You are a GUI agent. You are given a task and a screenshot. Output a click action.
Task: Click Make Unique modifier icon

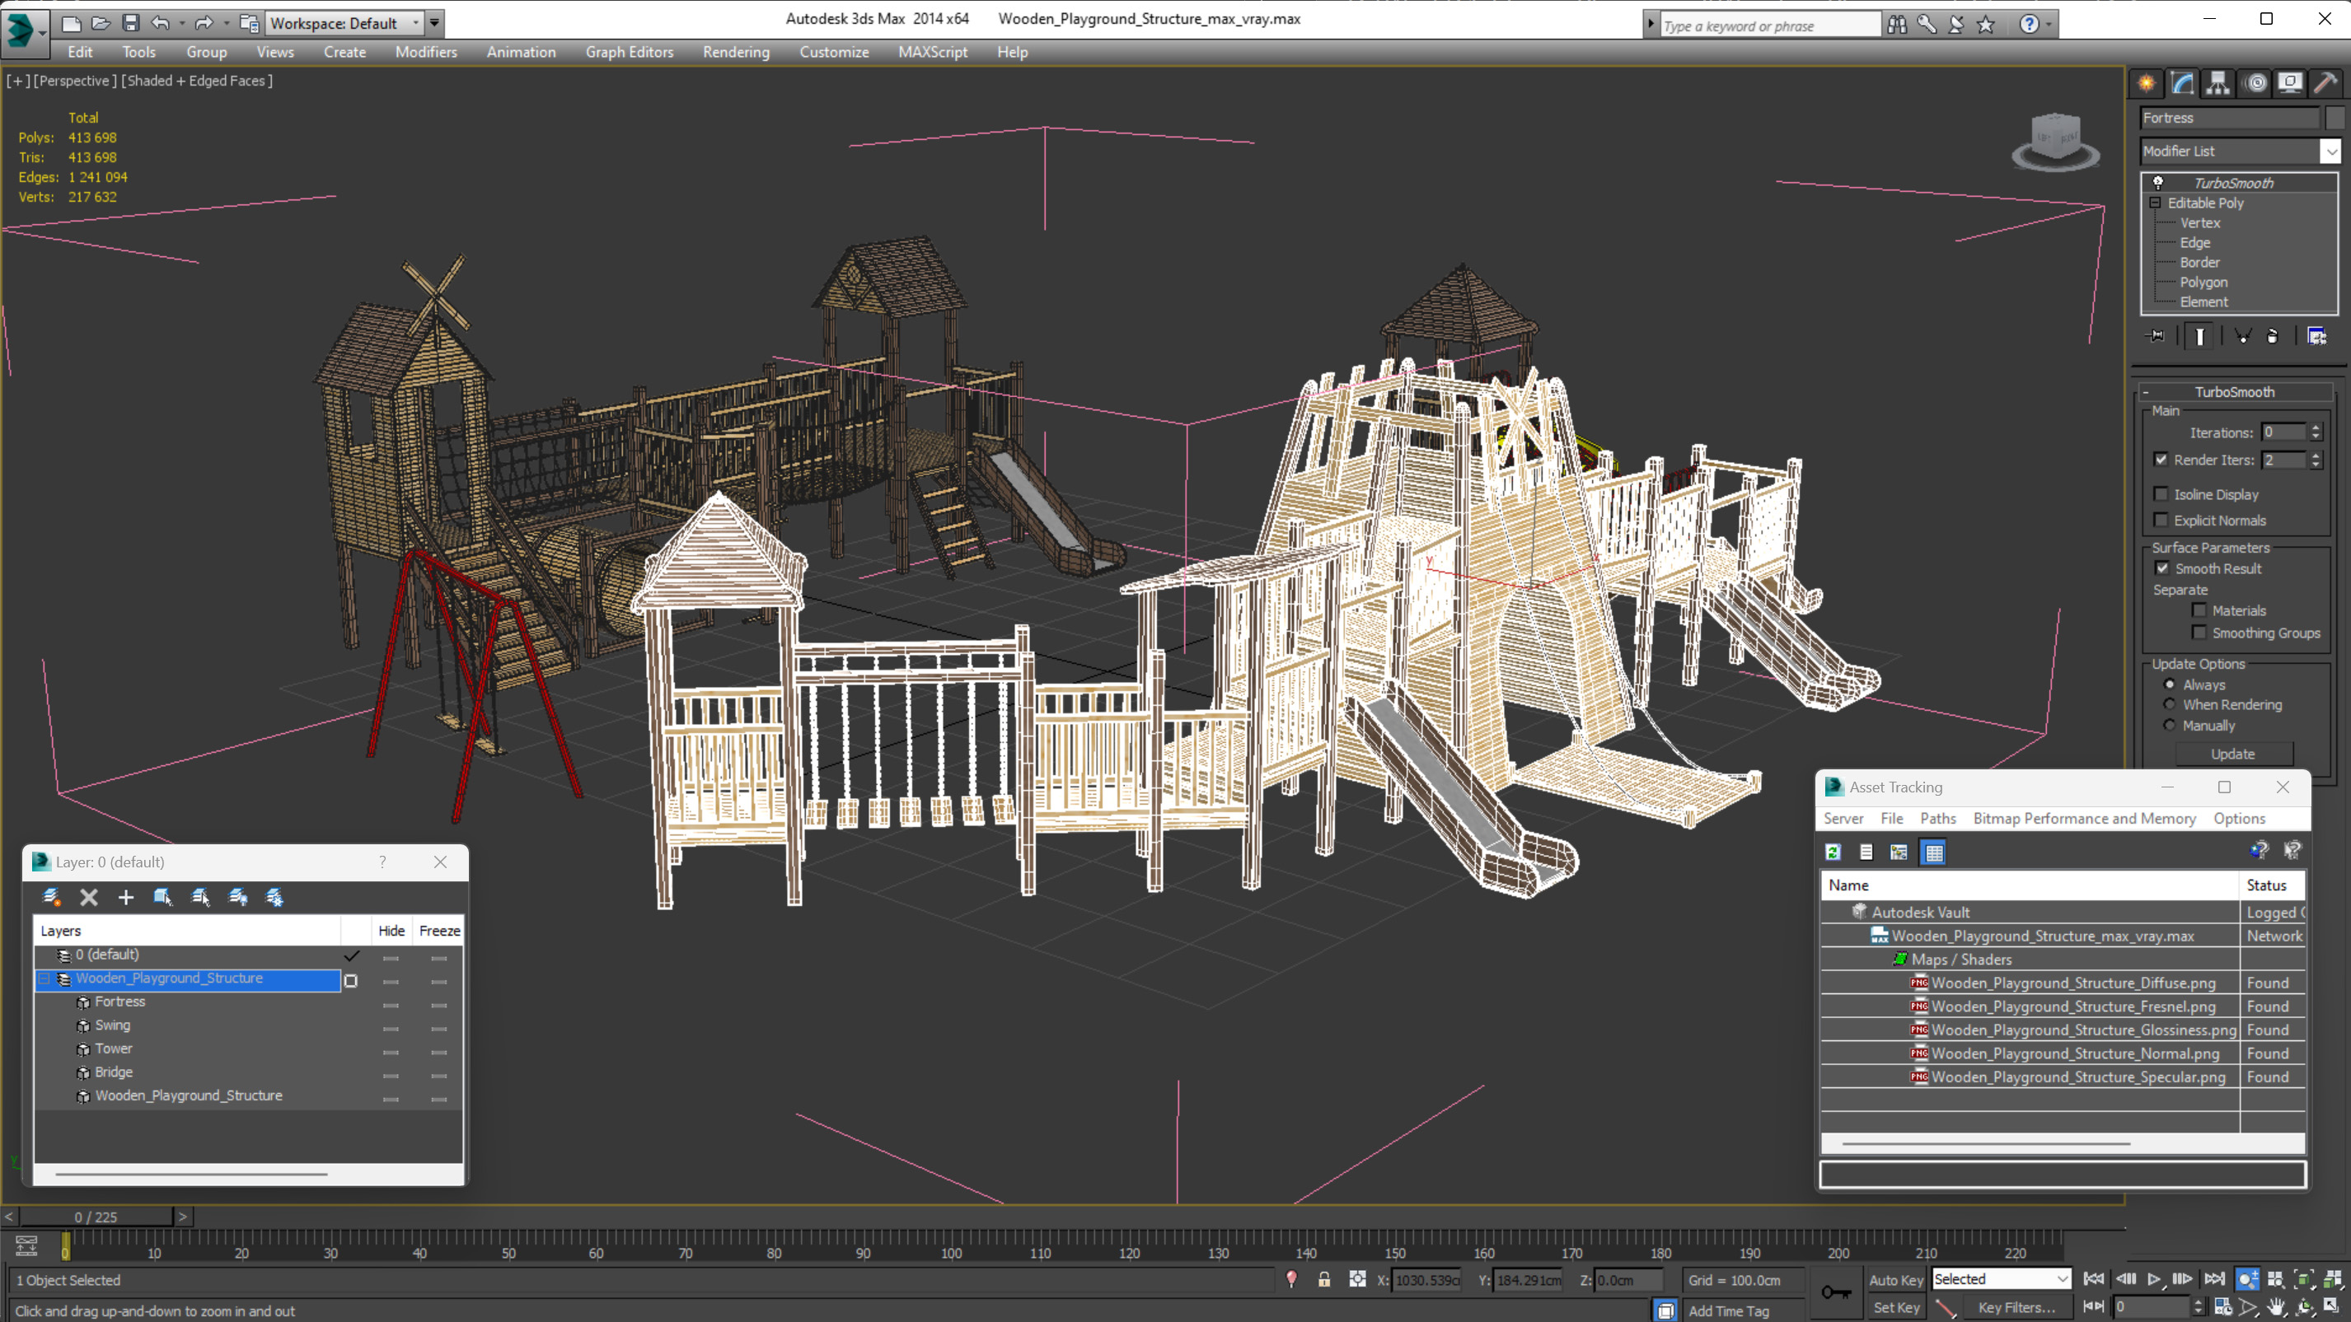(2241, 337)
